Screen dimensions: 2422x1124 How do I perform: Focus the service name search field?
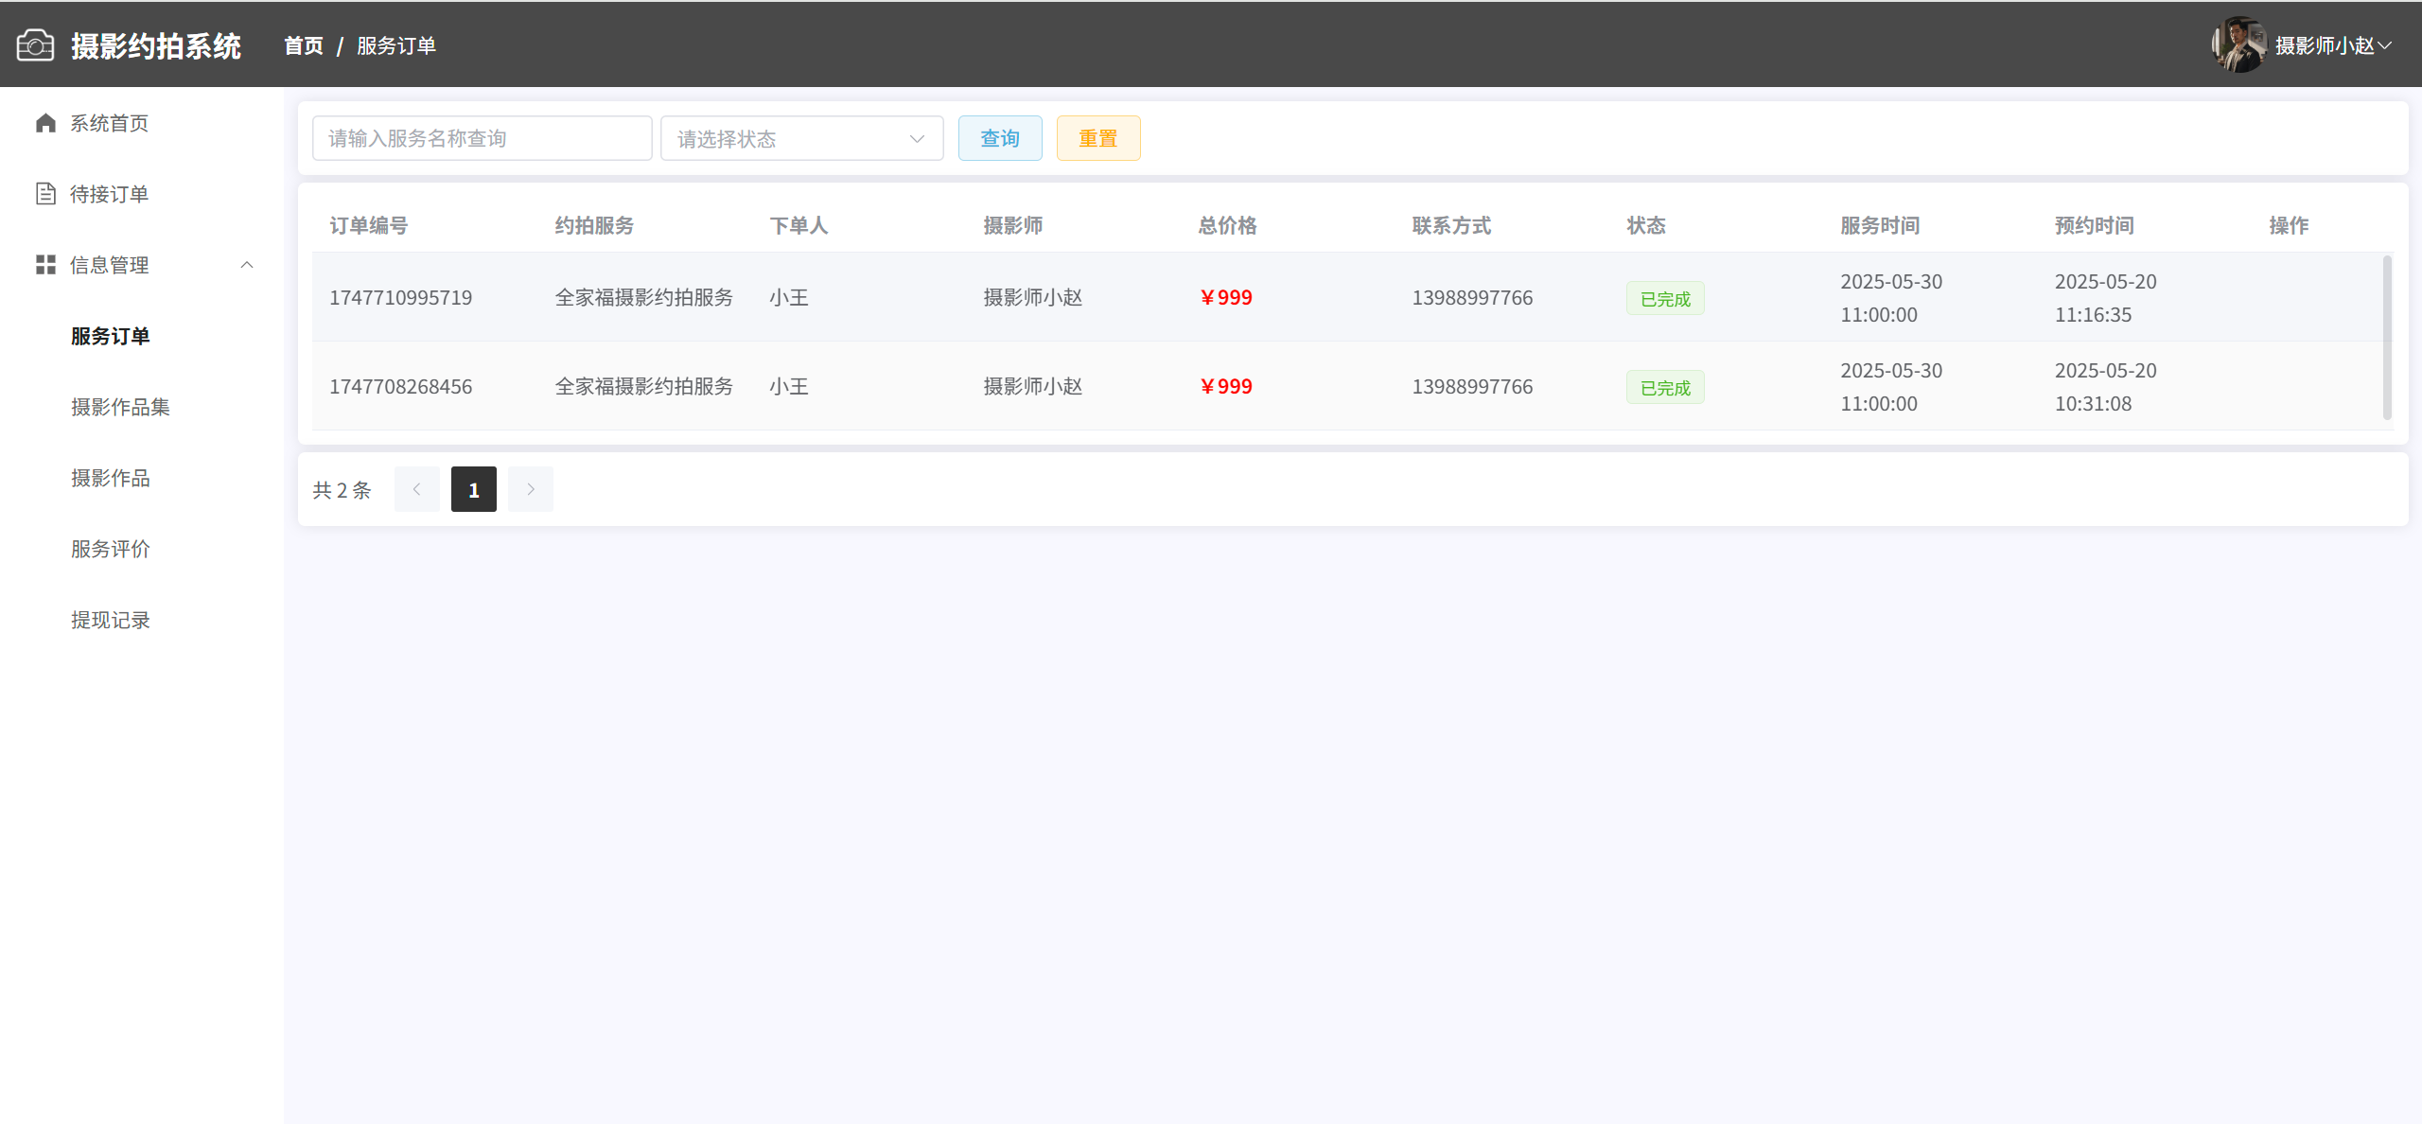click(x=482, y=138)
